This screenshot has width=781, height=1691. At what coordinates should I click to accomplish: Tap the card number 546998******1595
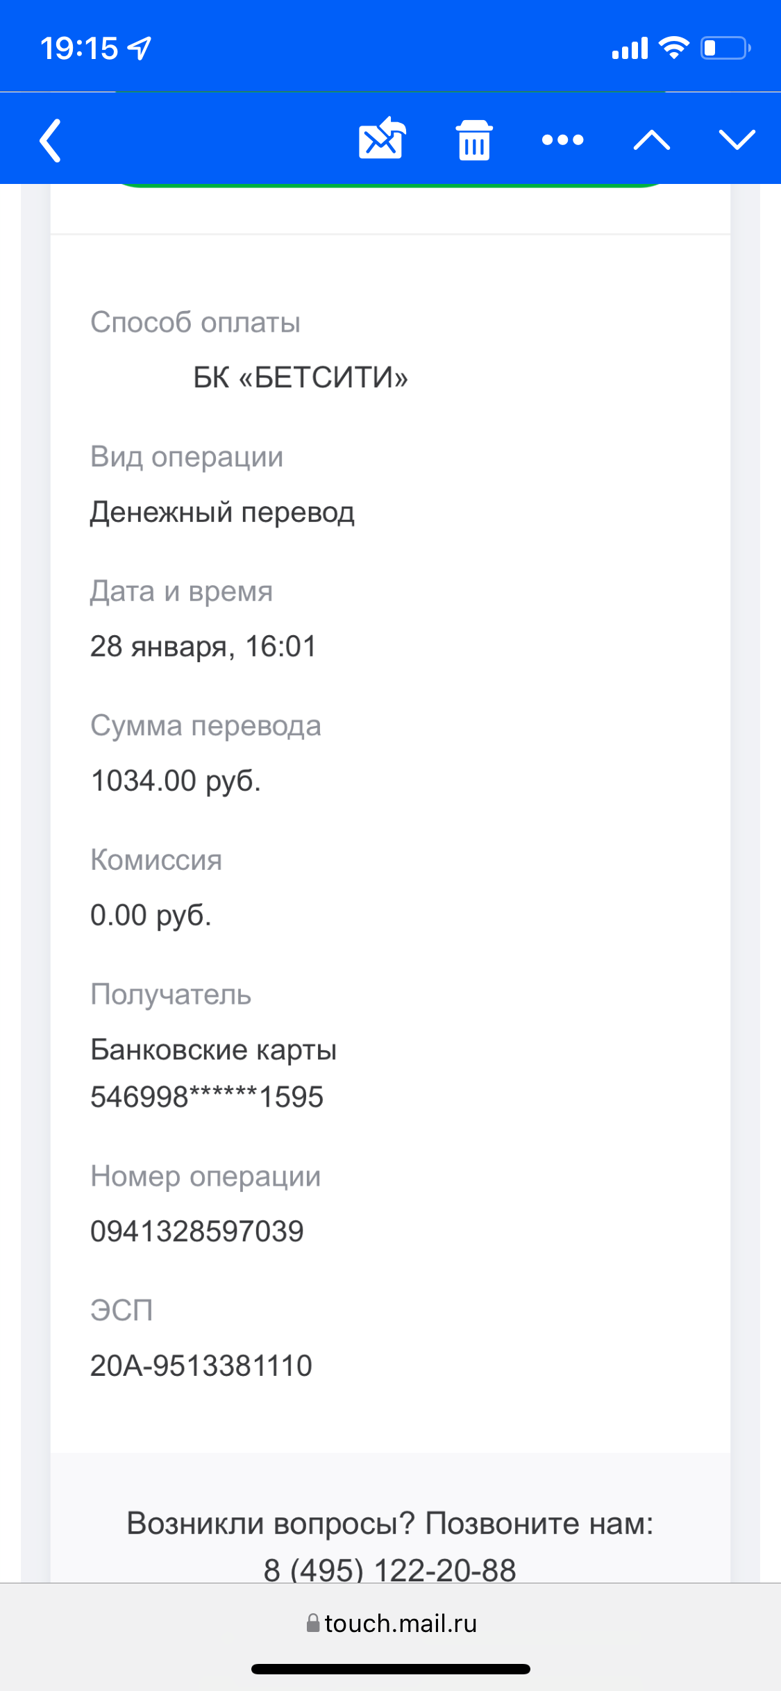tap(207, 1097)
